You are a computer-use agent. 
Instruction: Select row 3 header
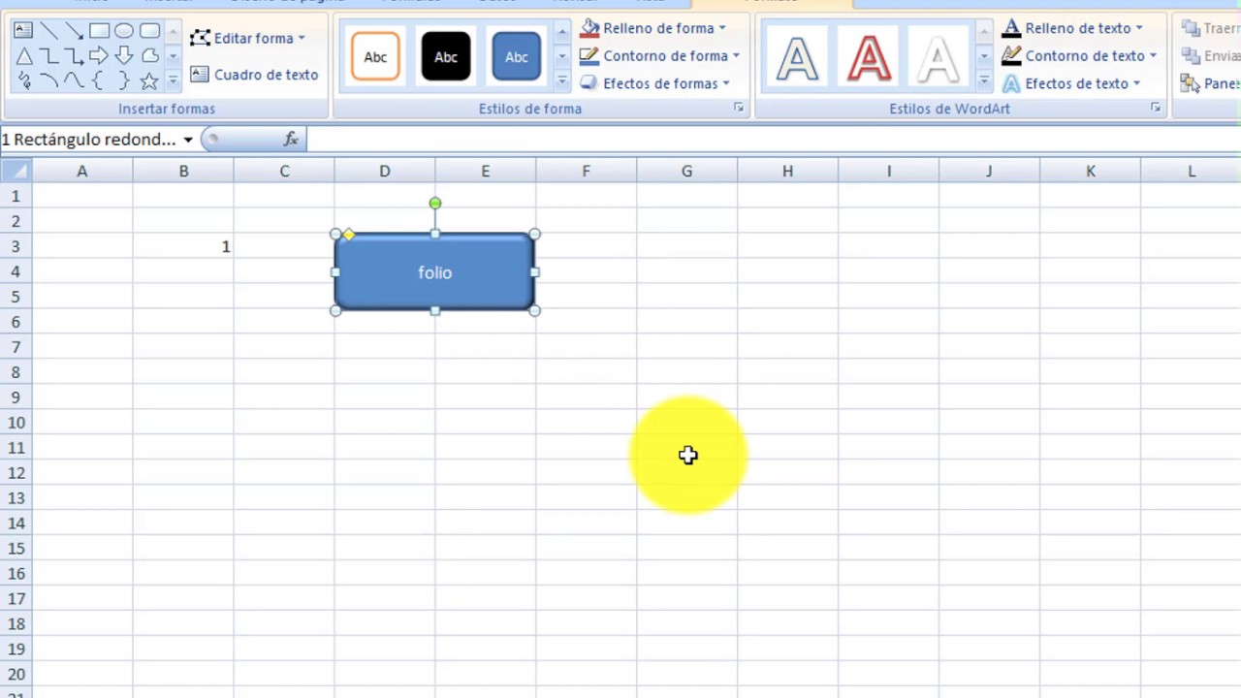point(16,246)
